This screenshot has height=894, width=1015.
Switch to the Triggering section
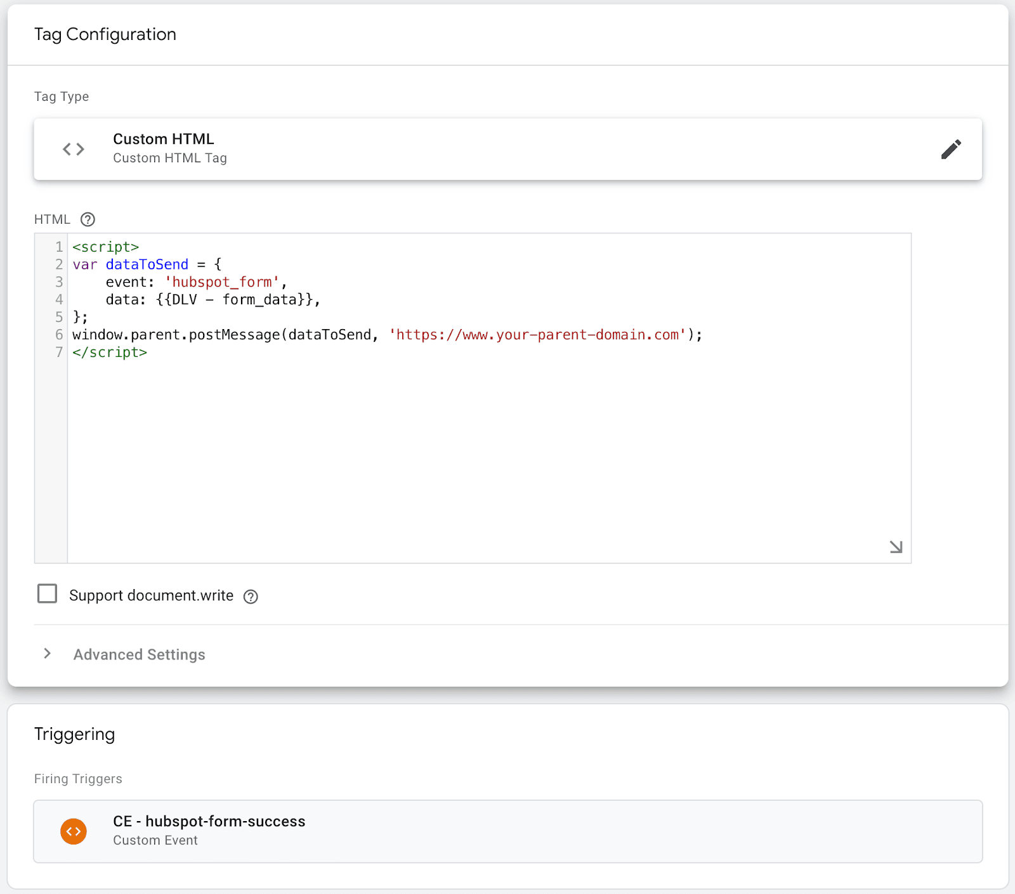click(74, 734)
